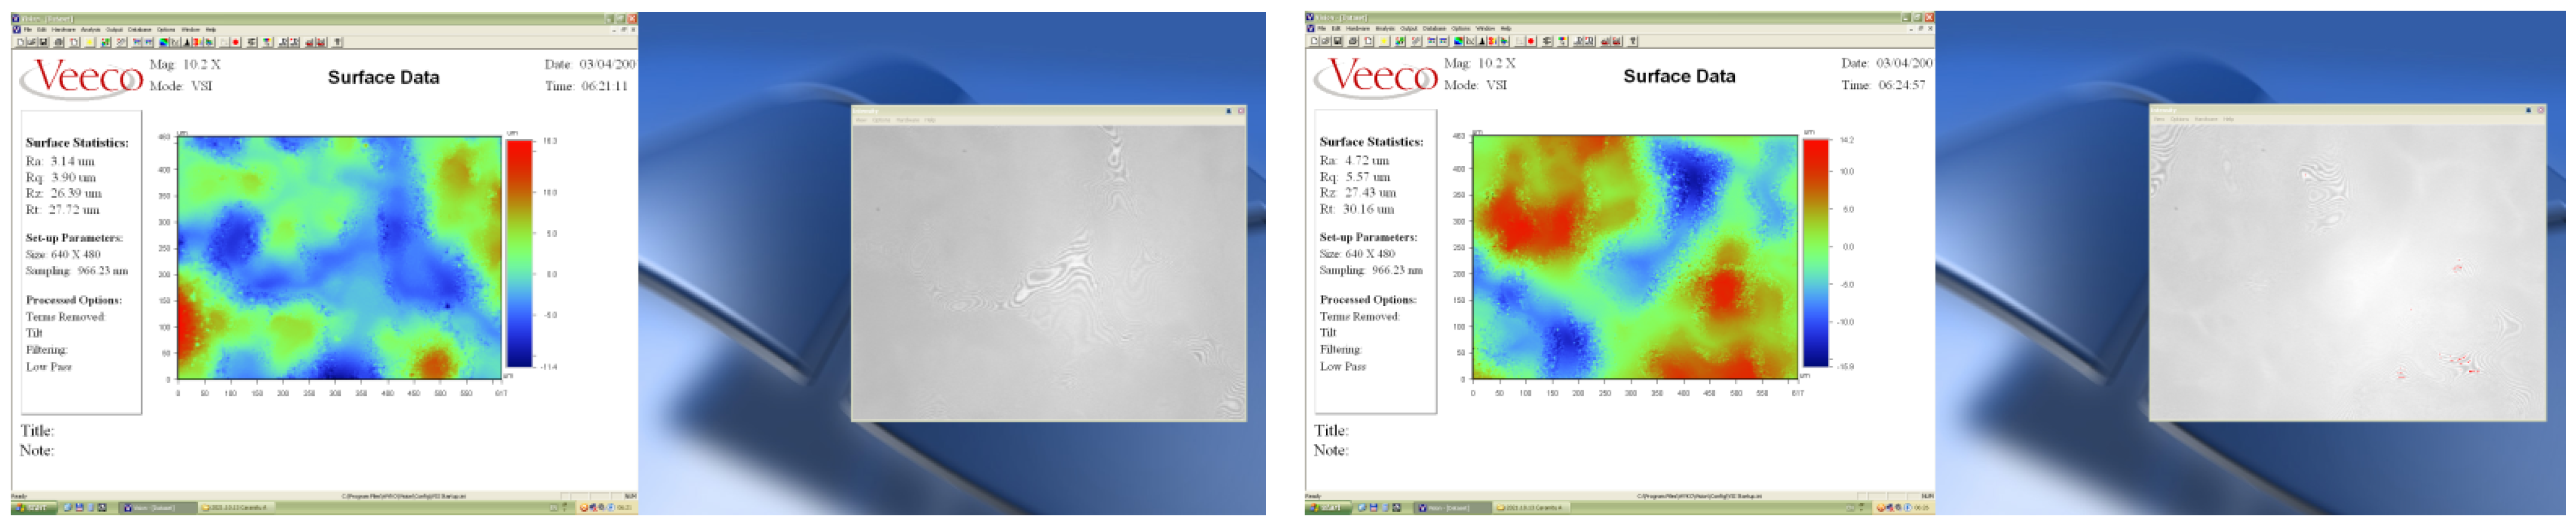Click 'Low Pass' filtering text in left window

coord(48,367)
